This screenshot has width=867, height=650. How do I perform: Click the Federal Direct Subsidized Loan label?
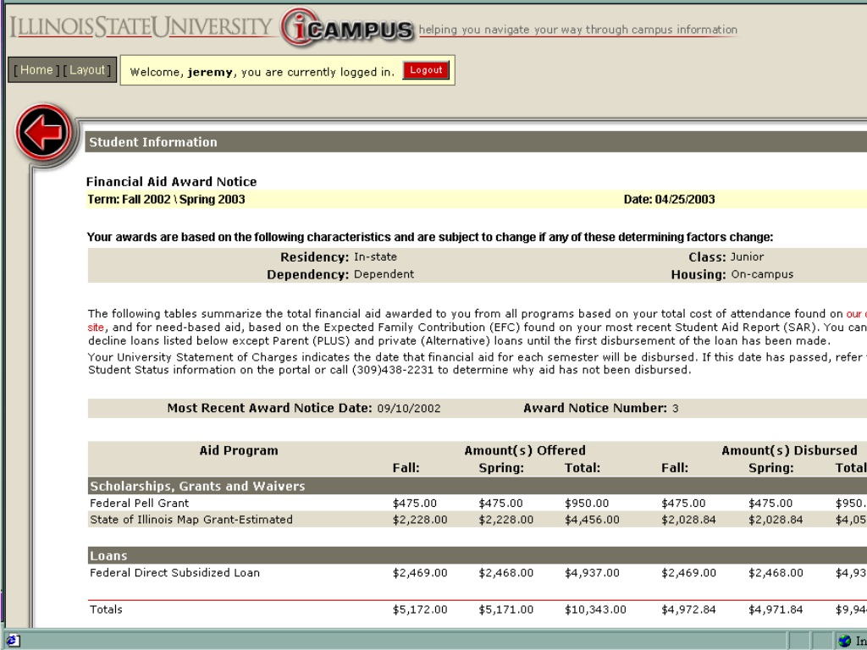coord(174,573)
